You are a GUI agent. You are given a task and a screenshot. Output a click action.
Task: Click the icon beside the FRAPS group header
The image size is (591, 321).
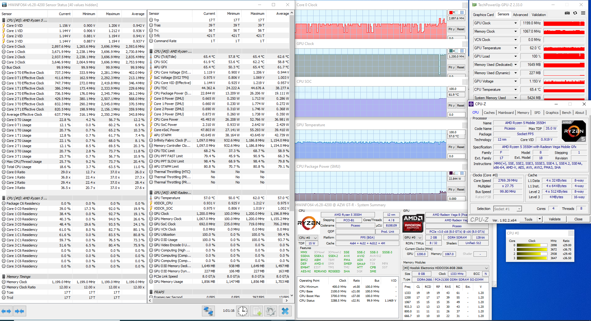point(151,292)
